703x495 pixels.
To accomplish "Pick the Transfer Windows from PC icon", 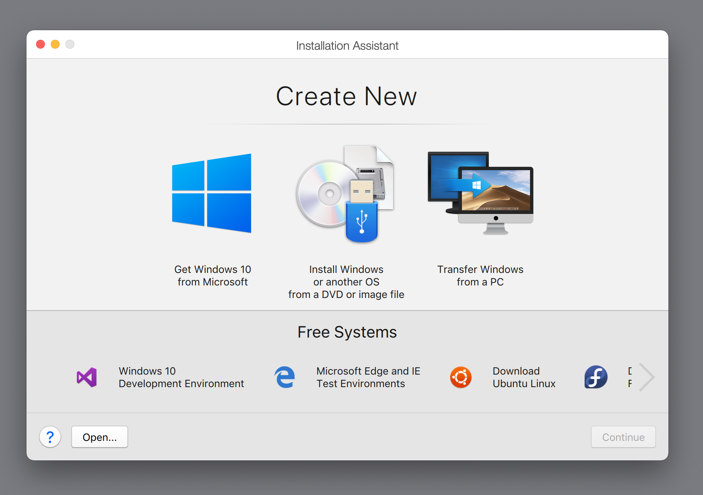I will (480, 193).
